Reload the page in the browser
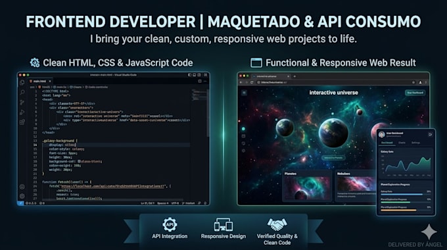This screenshot has height=250, width=447. pos(252,82)
